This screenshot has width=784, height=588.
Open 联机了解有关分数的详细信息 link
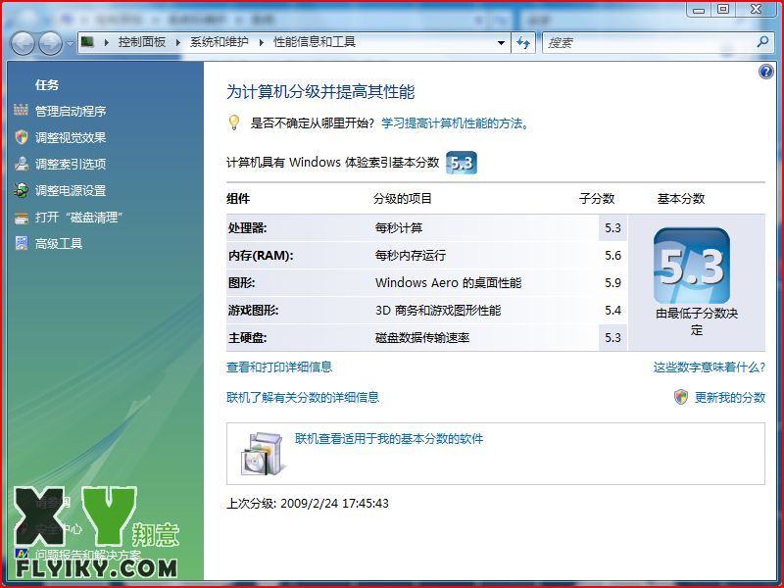[x=303, y=398]
